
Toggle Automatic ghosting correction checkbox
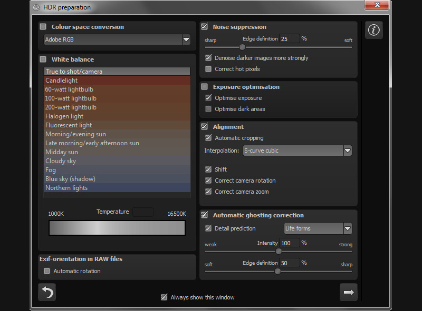point(205,215)
